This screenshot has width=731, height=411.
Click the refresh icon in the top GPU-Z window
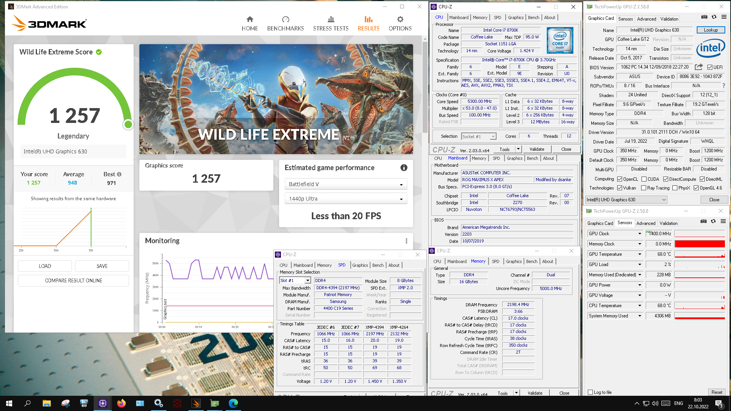point(714,17)
